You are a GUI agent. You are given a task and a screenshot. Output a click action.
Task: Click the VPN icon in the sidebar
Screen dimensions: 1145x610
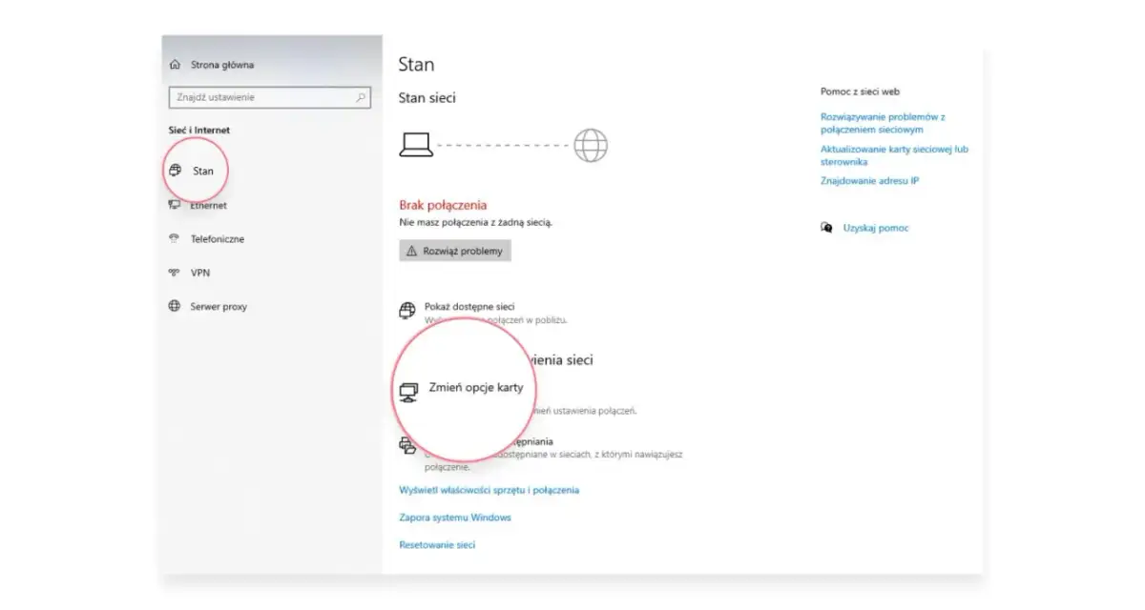click(x=176, y=273)
